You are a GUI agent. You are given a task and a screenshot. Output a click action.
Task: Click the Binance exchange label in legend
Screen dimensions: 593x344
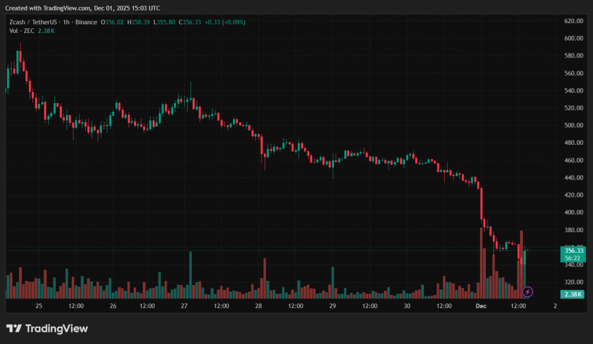[x=86, y=22]
